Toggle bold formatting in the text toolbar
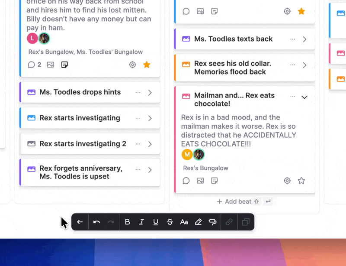 pyautogui.click(x=127, y=222)
